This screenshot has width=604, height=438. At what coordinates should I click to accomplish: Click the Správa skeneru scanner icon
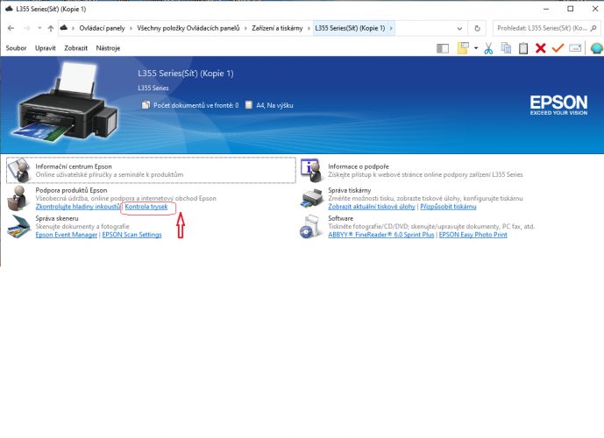[18, 226]
